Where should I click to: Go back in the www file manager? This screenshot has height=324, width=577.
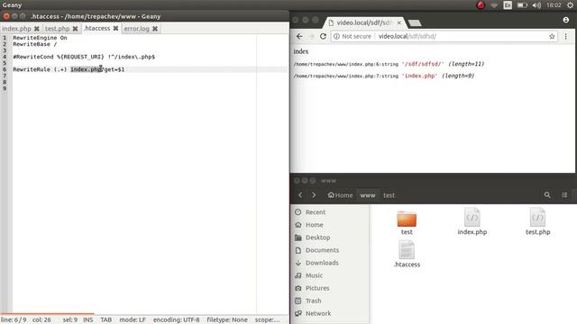(x=300, y=195)
